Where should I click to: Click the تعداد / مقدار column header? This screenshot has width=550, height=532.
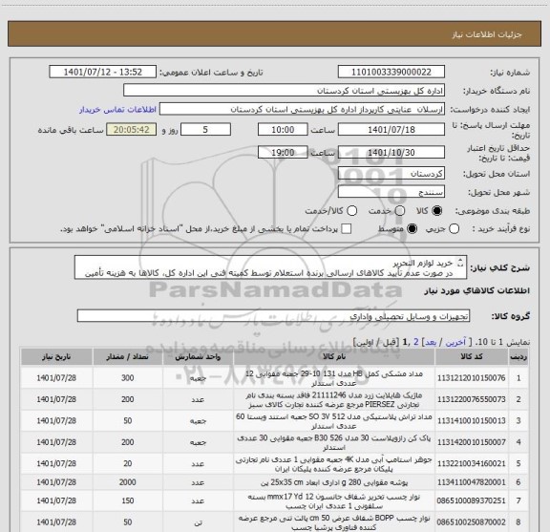[127, 356]
